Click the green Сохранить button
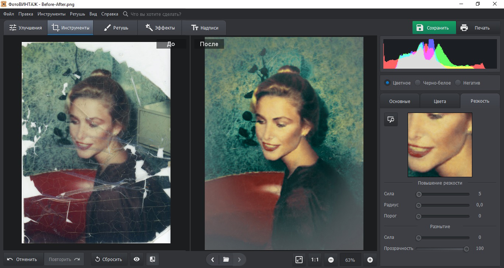The image size is (504, 268). [434, 28]
